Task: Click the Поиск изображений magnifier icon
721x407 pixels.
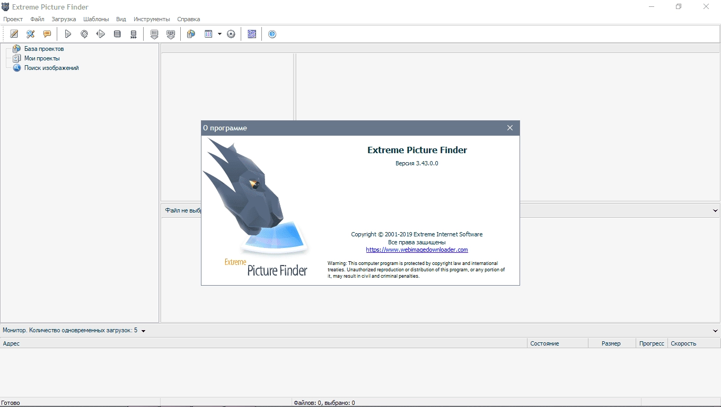Action: point(17,68)
